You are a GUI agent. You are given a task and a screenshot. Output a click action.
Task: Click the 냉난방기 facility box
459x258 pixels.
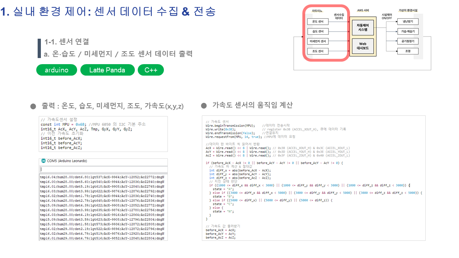(408, 21)
